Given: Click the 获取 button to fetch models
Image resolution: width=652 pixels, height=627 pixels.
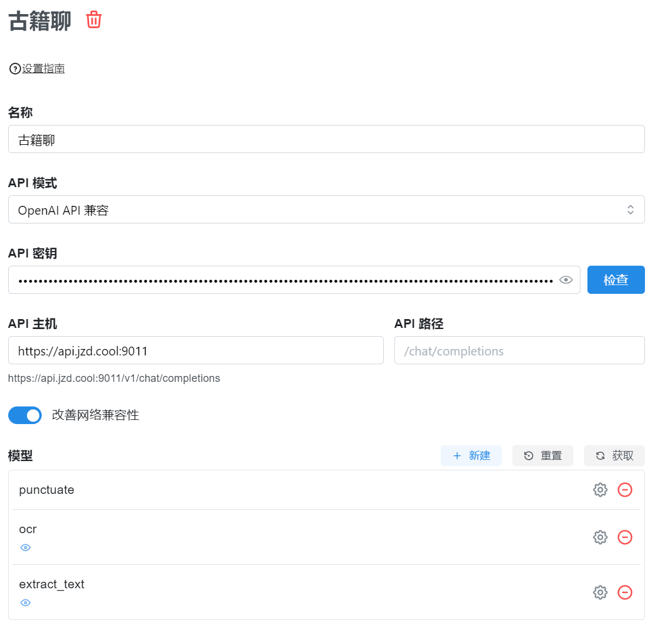Looking at the screenshot, I should click(614, 456).
